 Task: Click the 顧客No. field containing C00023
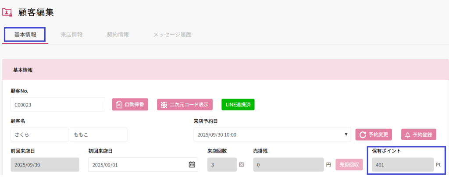pos(58,105)
